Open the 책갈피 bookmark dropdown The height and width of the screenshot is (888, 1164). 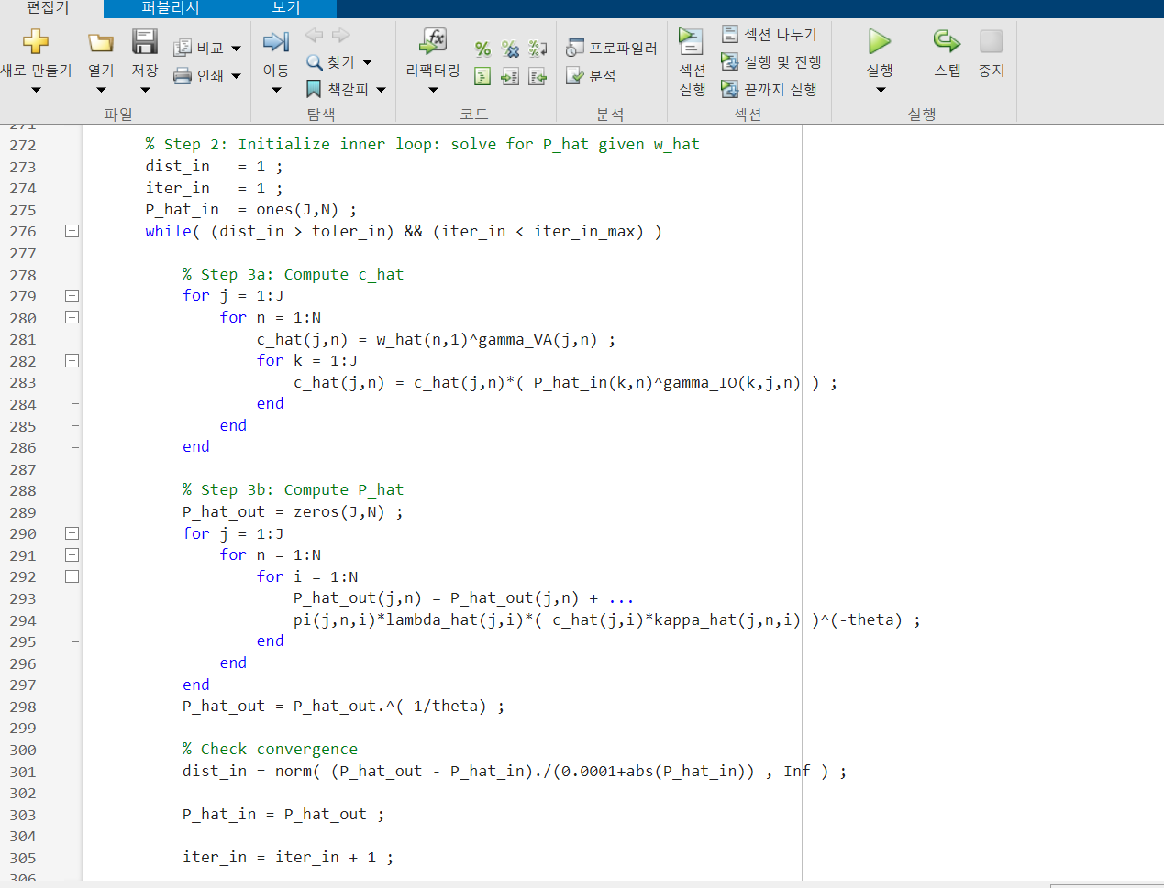click(x=382, y=90)
